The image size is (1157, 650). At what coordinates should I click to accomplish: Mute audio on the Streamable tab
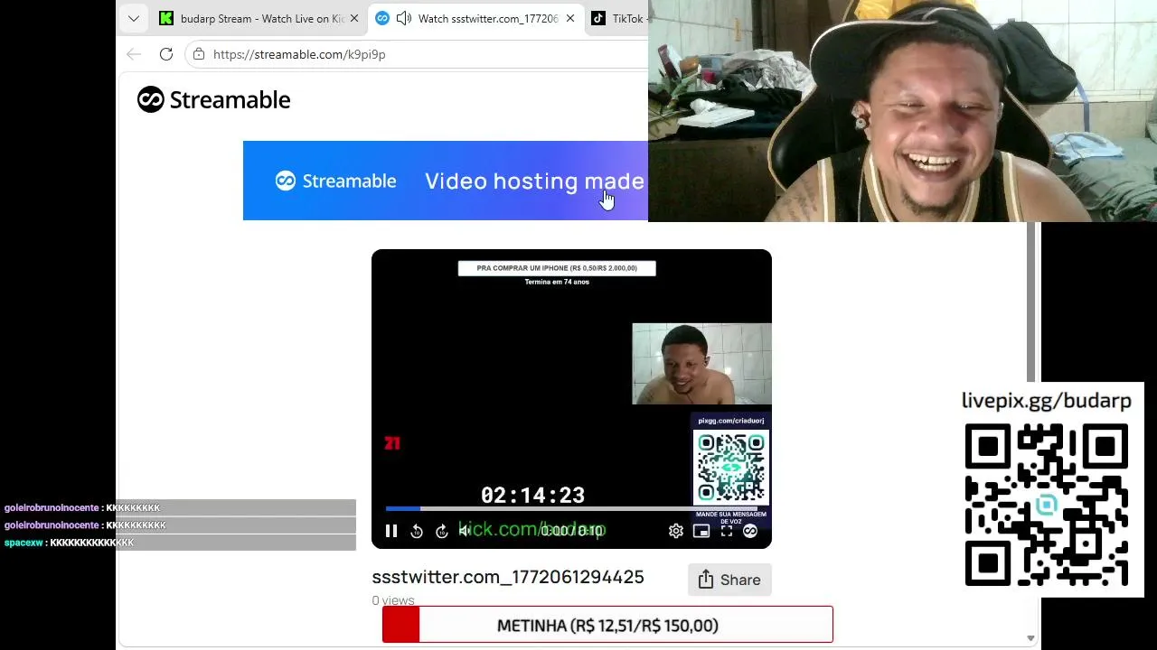pyautogui.click(x=404, y=18)
